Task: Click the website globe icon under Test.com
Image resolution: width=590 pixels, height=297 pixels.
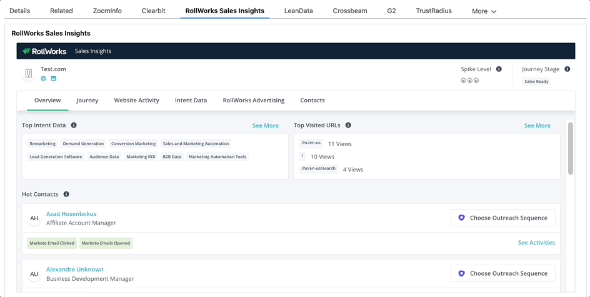Action: pos(43,79)
